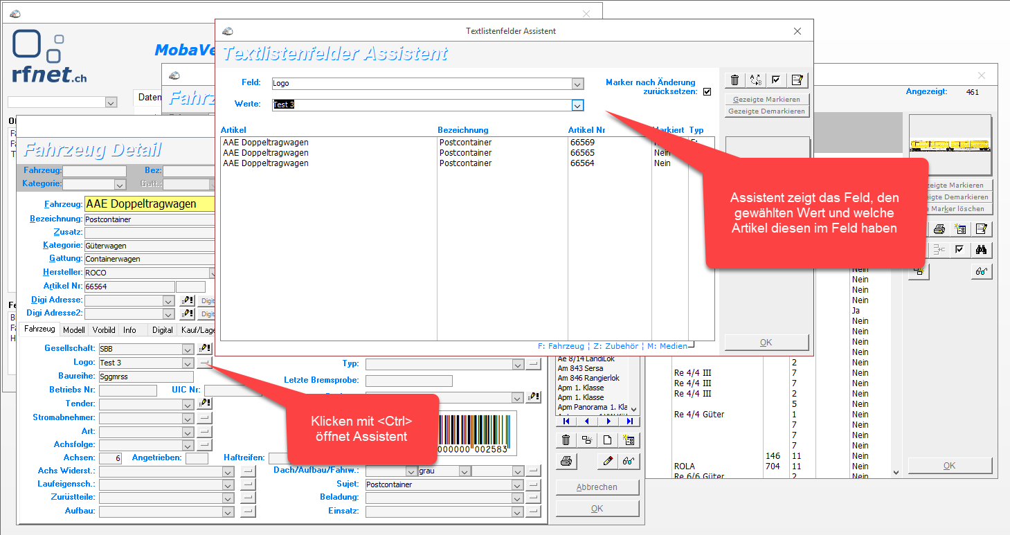This screenshot has width=1010, height=535.
Task: Click the pencil-exclamation icon beside Digi Adresse2
Action: click(x=187, y=314)
